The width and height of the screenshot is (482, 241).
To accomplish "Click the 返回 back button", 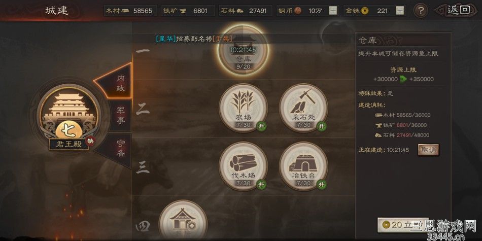I will tap(457, 11).
